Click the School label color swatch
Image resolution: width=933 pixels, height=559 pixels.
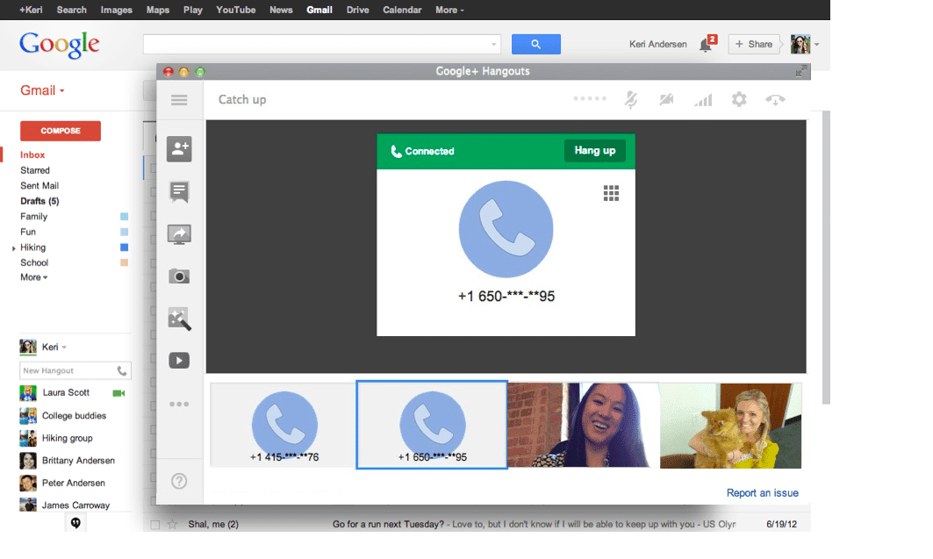(x=125, y=263)
